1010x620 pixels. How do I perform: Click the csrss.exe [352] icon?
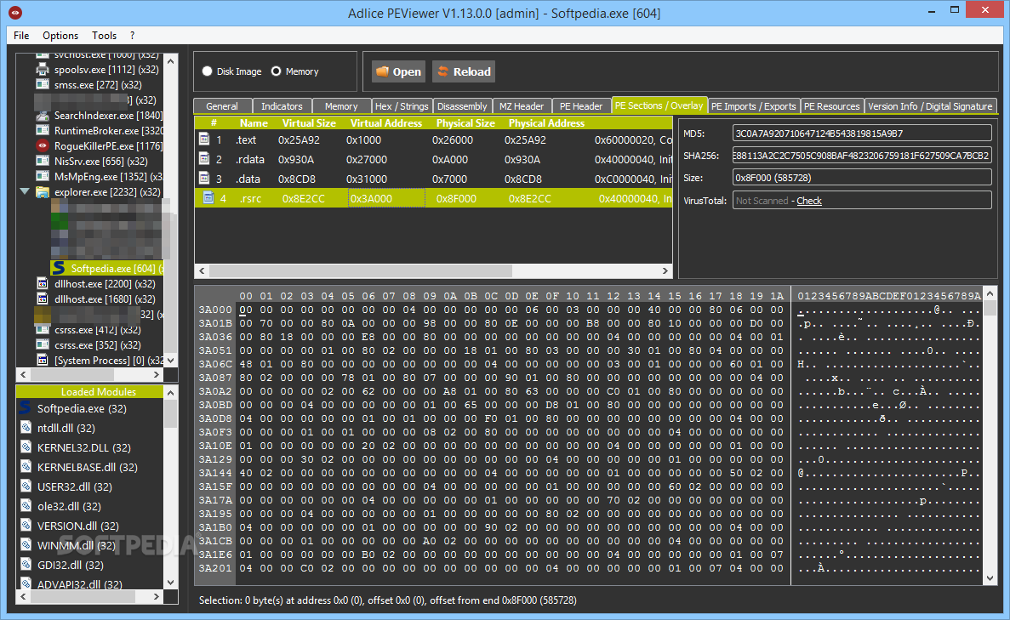point(43,345)
